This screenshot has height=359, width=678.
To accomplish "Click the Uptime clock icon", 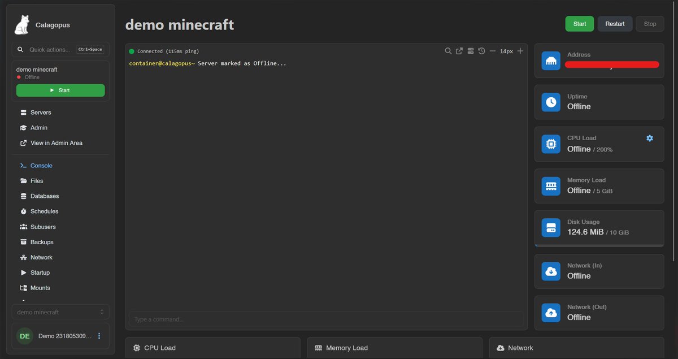I will 551,102.
